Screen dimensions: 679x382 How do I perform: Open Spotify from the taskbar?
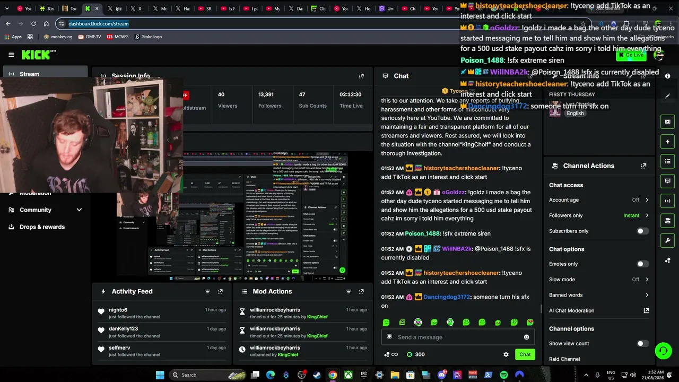[x=503, y=375]
